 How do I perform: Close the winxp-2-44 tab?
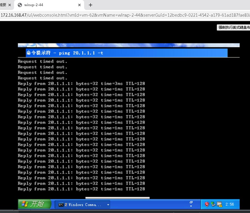point(79,5)
